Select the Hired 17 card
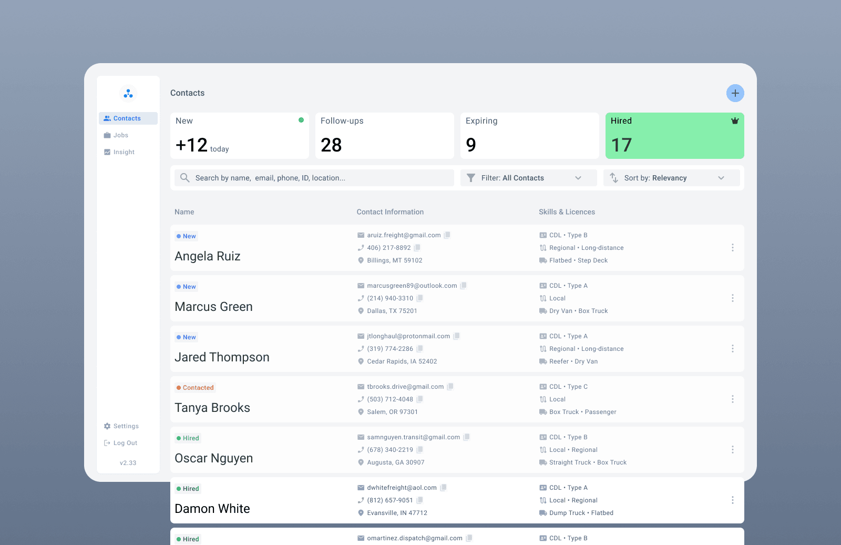841x545 pixels. [x=675, y=136]
